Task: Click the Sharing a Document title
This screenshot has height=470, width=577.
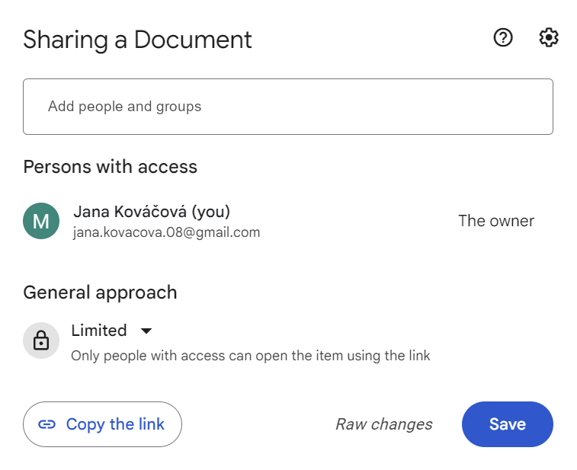Action: coord(138,40)
